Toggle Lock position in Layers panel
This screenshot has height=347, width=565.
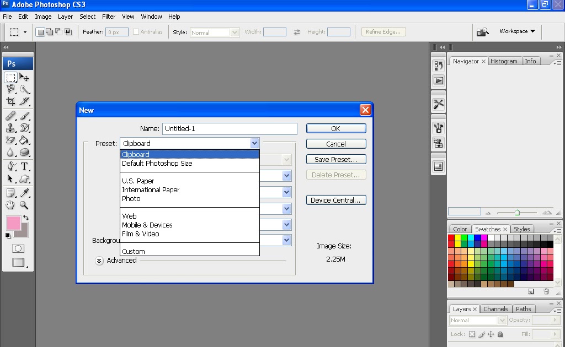click(491, 334)
